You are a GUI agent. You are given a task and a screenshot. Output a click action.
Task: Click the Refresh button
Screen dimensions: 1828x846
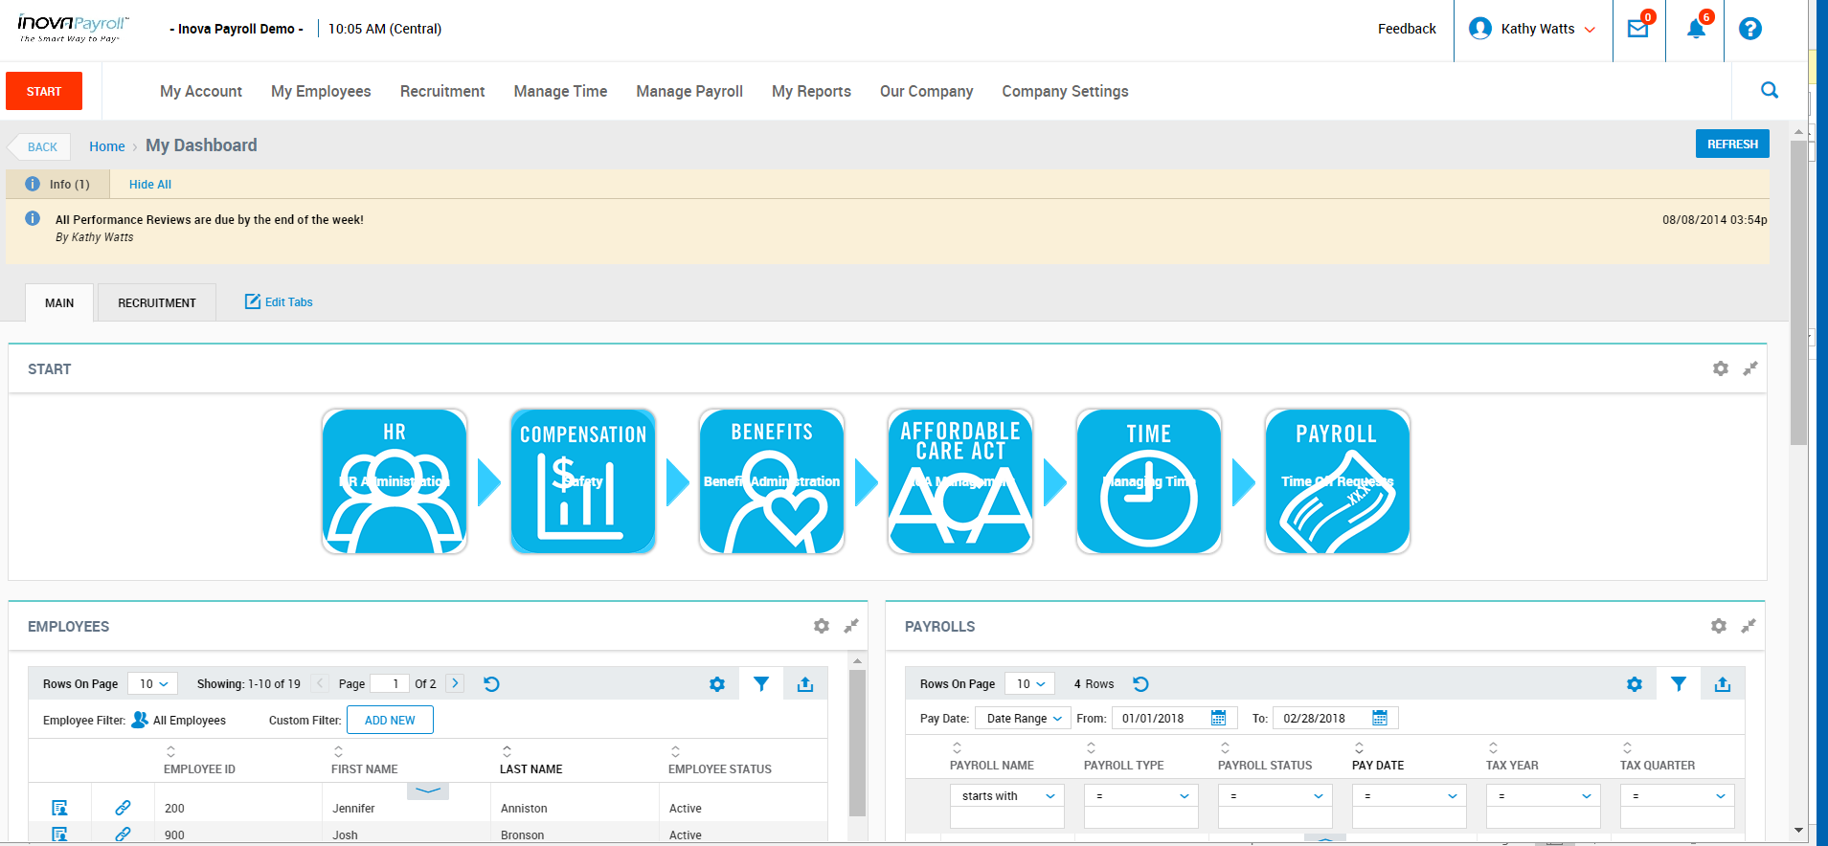pos(1731,144)
